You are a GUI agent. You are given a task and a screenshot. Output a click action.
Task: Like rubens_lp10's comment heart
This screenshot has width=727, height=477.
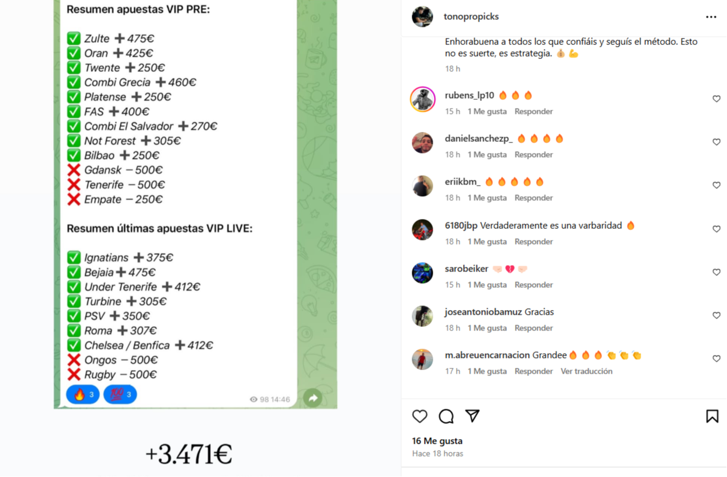pyautogui.click(x=716, y=99)
